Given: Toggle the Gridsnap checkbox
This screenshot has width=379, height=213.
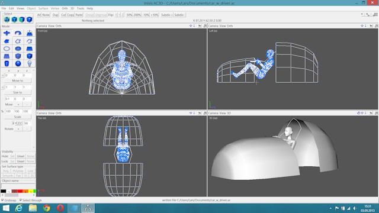Looking at the screenshot, I should [2, 200].
